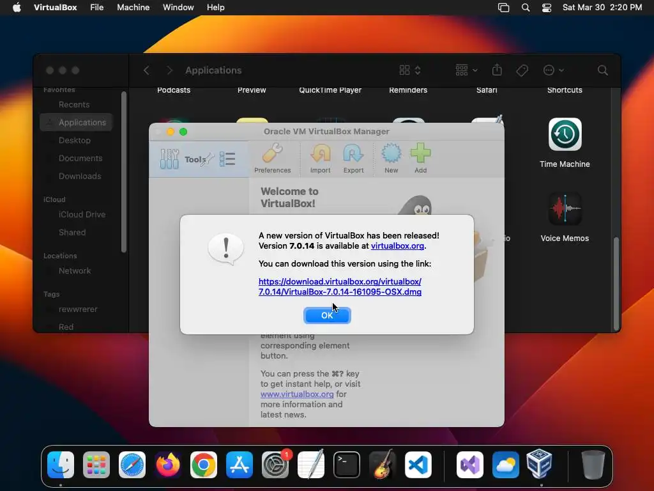Open GarageBand from the Dock
654x491 pixels.
[x=383, y=464]
